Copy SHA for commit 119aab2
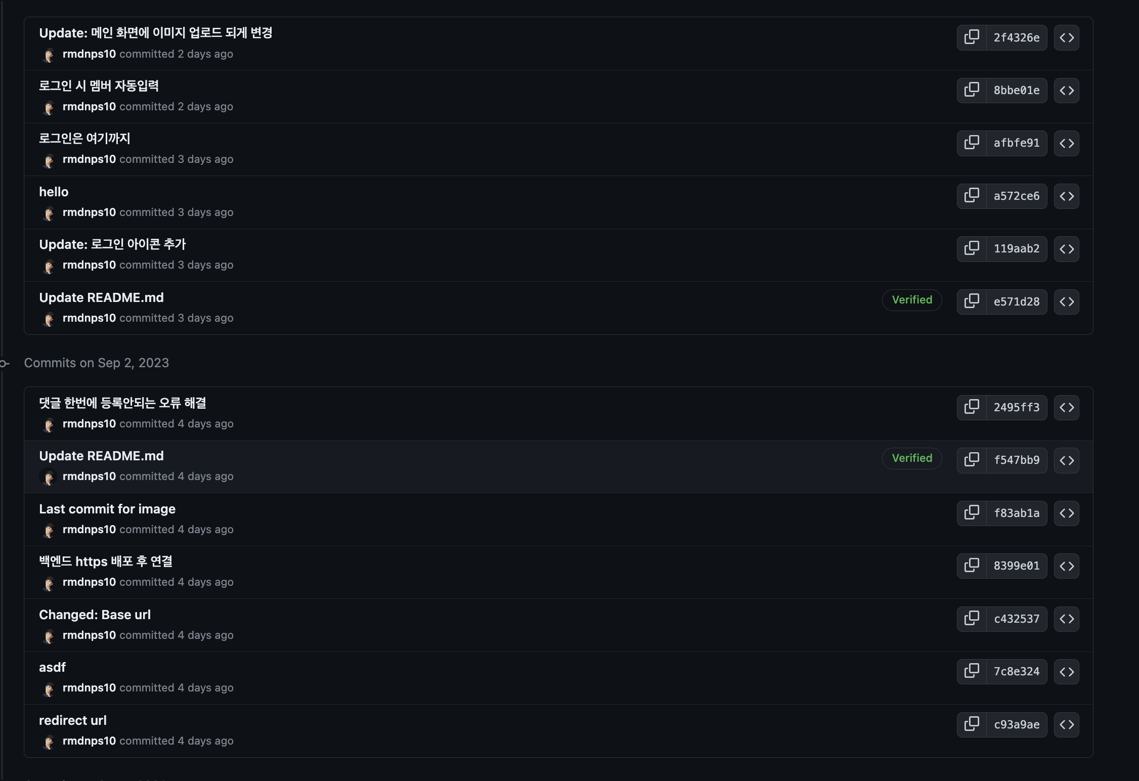This screenshot has height=781, width=1139. click(971, 249)
